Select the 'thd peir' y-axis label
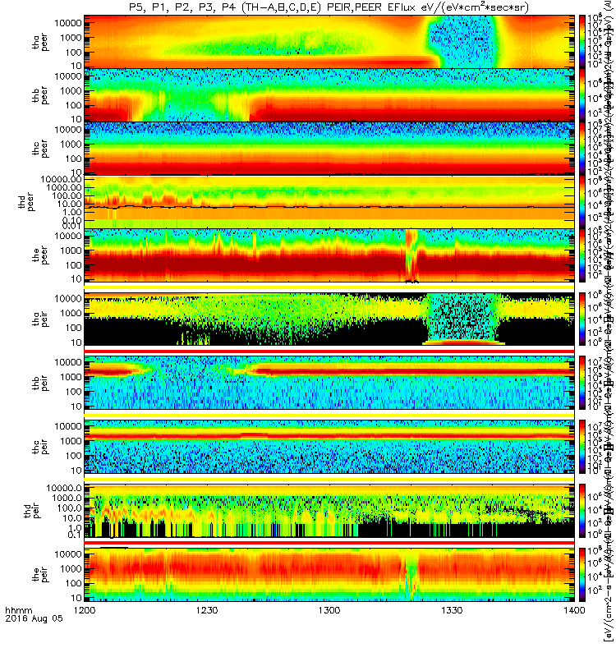Viewport: 616px width, 657px height. (33, 511)
